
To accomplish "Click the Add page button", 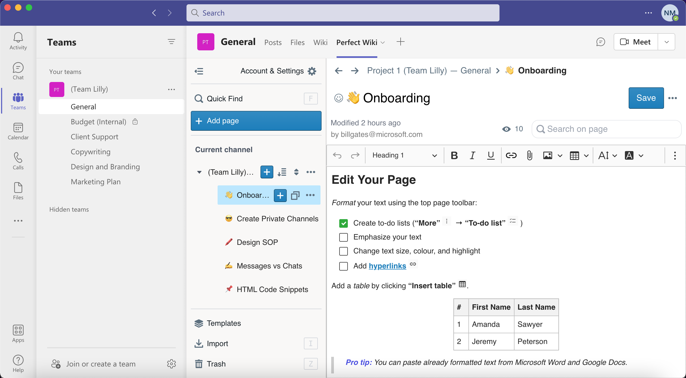I will click(256, 121).
